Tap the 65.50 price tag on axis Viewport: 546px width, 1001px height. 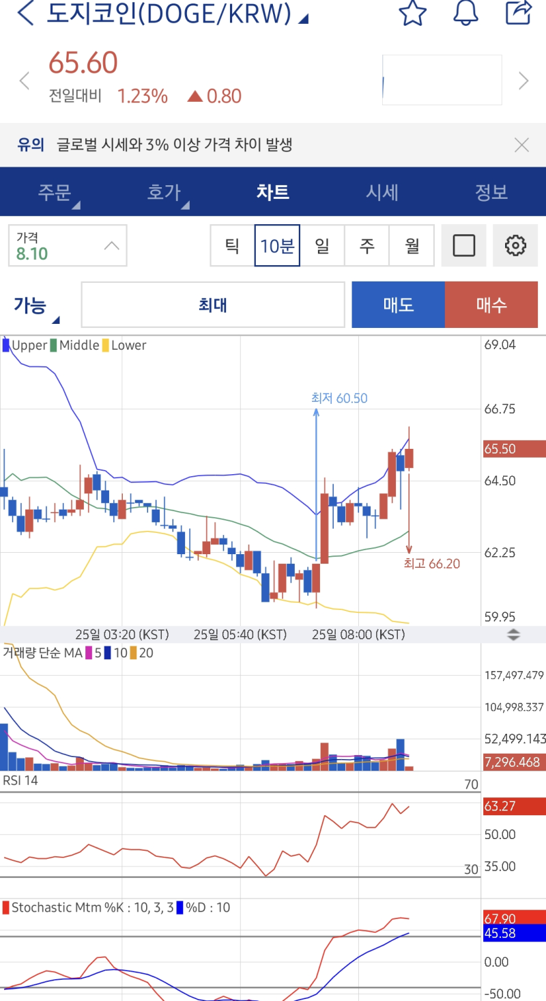tap(514, 449)
